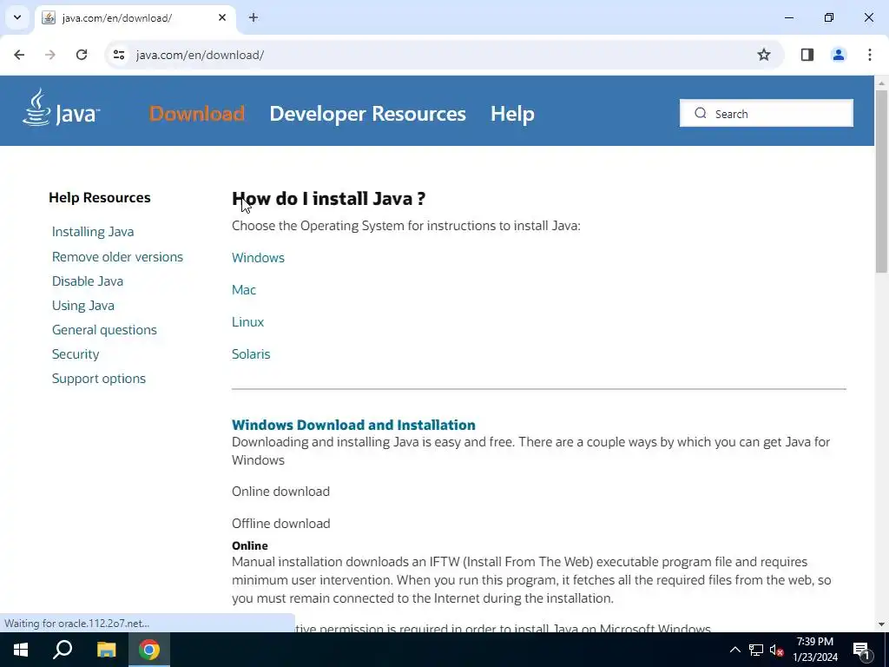The height and width of the screenshot is (667, 889).
Task: Open Chrome three-dot menu
Action: click(x=870, y=55)
